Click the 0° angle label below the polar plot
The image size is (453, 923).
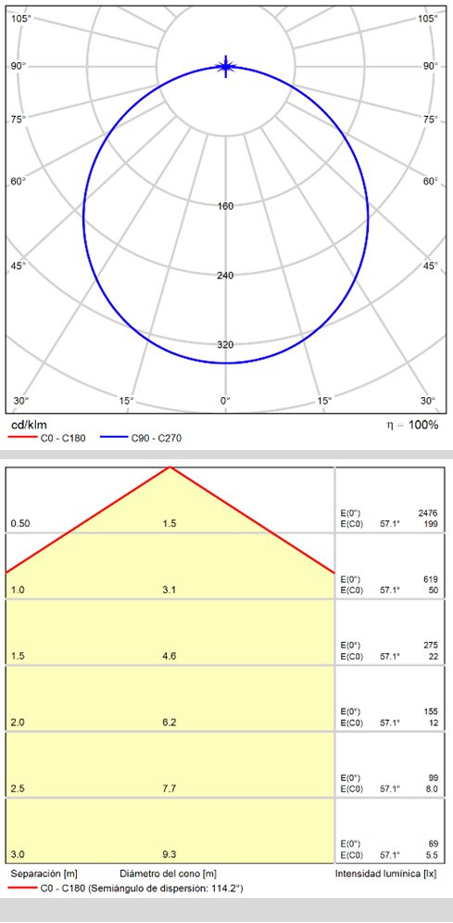226,401
